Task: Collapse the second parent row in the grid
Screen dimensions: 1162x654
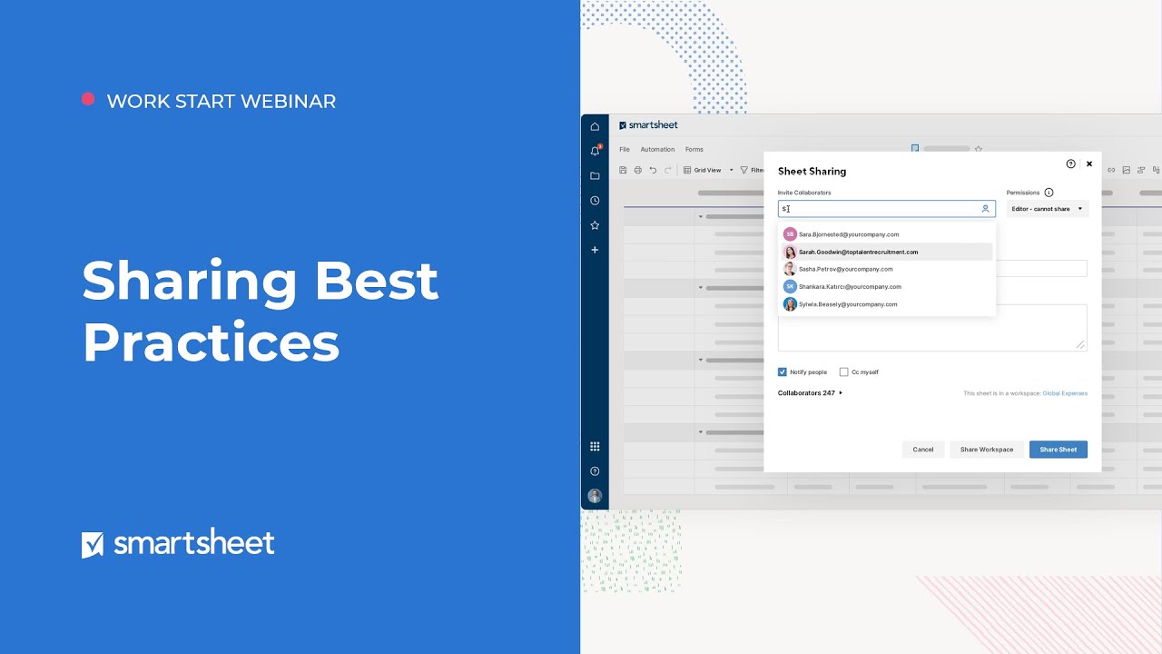Action: pos(701,287)
